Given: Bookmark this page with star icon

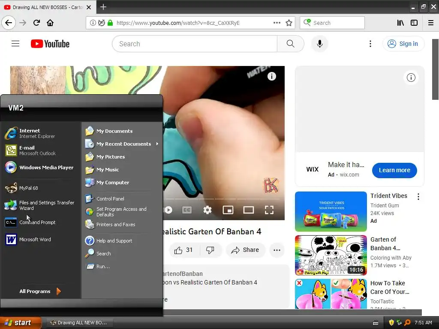Looking at the screenshot, I should click(289, 23).
